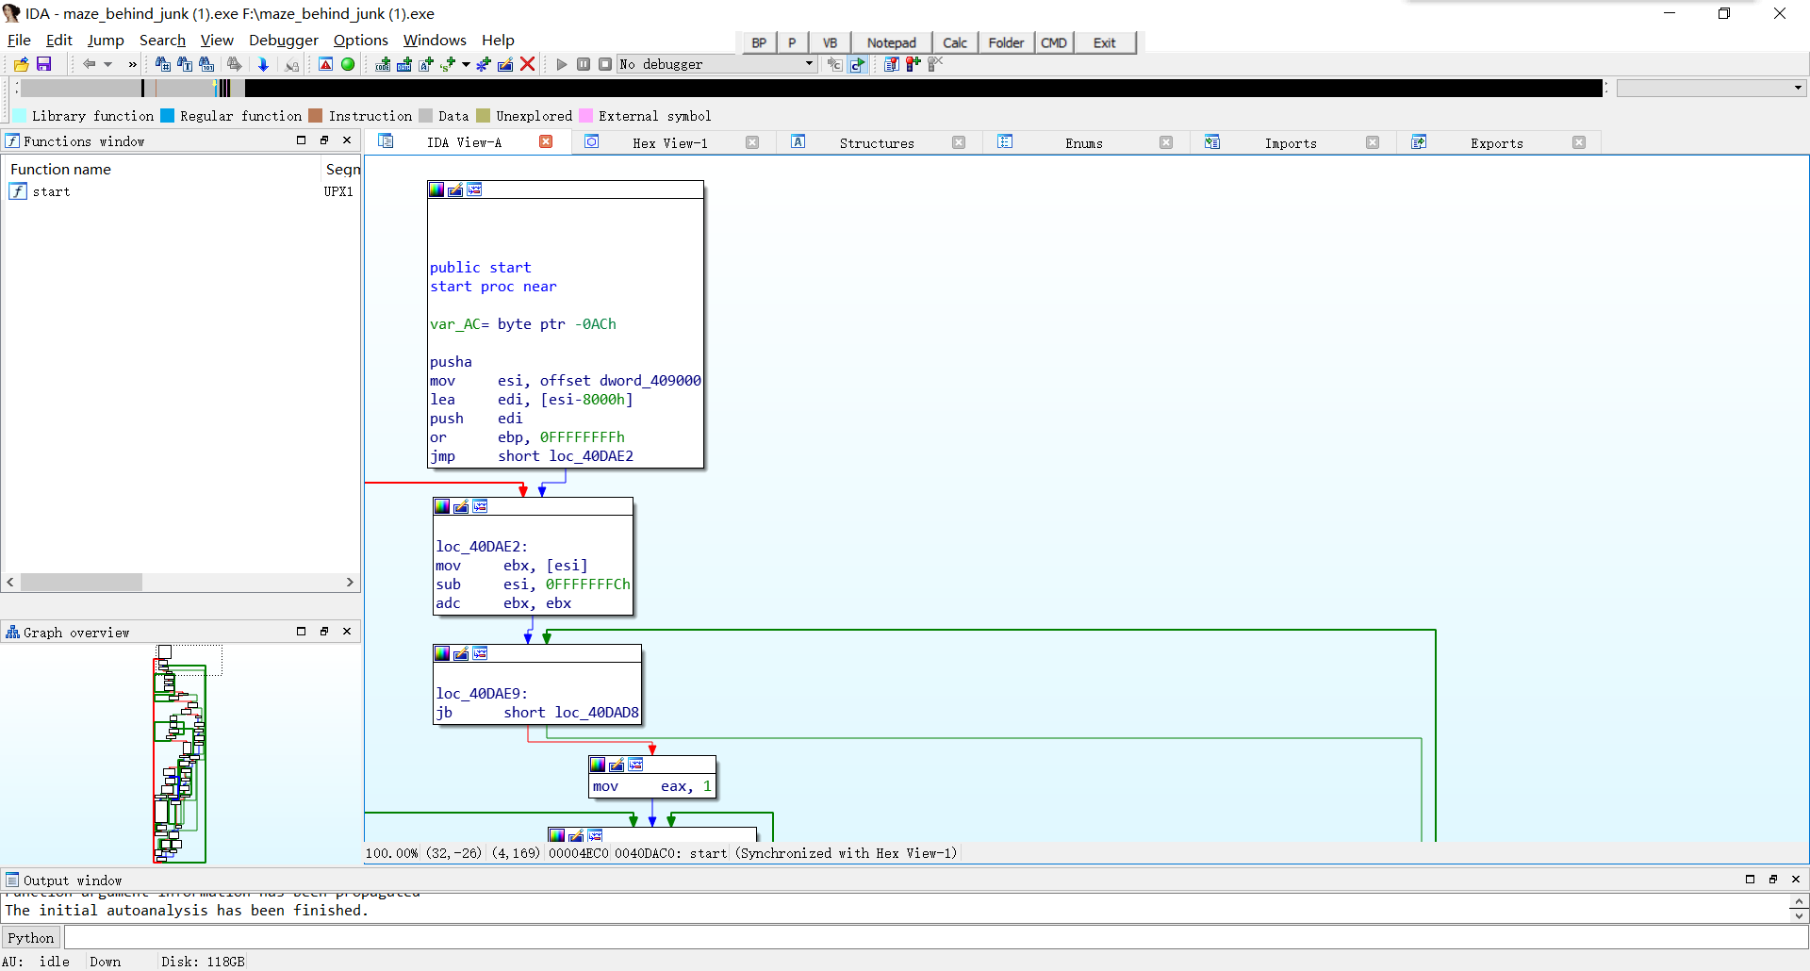The width and height of the screenshot is (1810, 971).
Task: Switch to the Exports tab
Action: click(x=1497, y=143)
